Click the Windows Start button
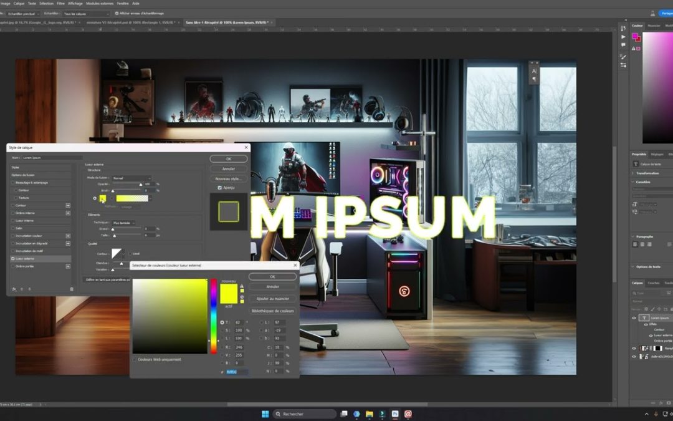Image resolution: width=673 pixels, height=421 pixels. click(x=265, y=414)
